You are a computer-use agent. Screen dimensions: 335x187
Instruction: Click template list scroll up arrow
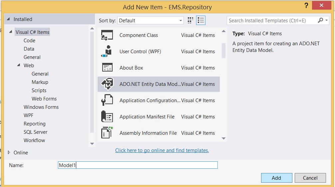pyautogui.click(x=223, y=31)
